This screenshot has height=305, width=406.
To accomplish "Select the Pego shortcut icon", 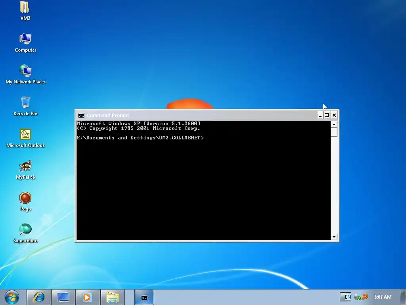I will pyautogui.click(x=25, y=202).
